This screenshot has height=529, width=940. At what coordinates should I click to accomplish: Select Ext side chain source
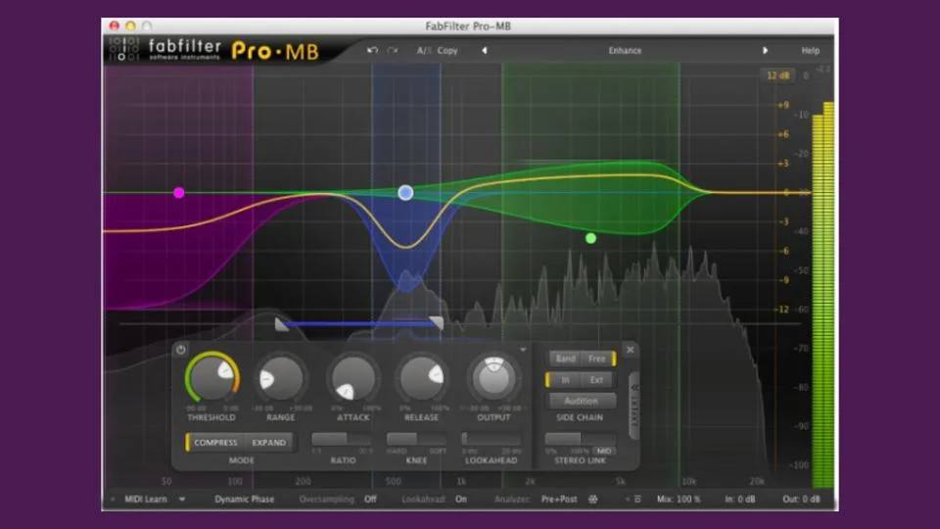coord(596,380)
